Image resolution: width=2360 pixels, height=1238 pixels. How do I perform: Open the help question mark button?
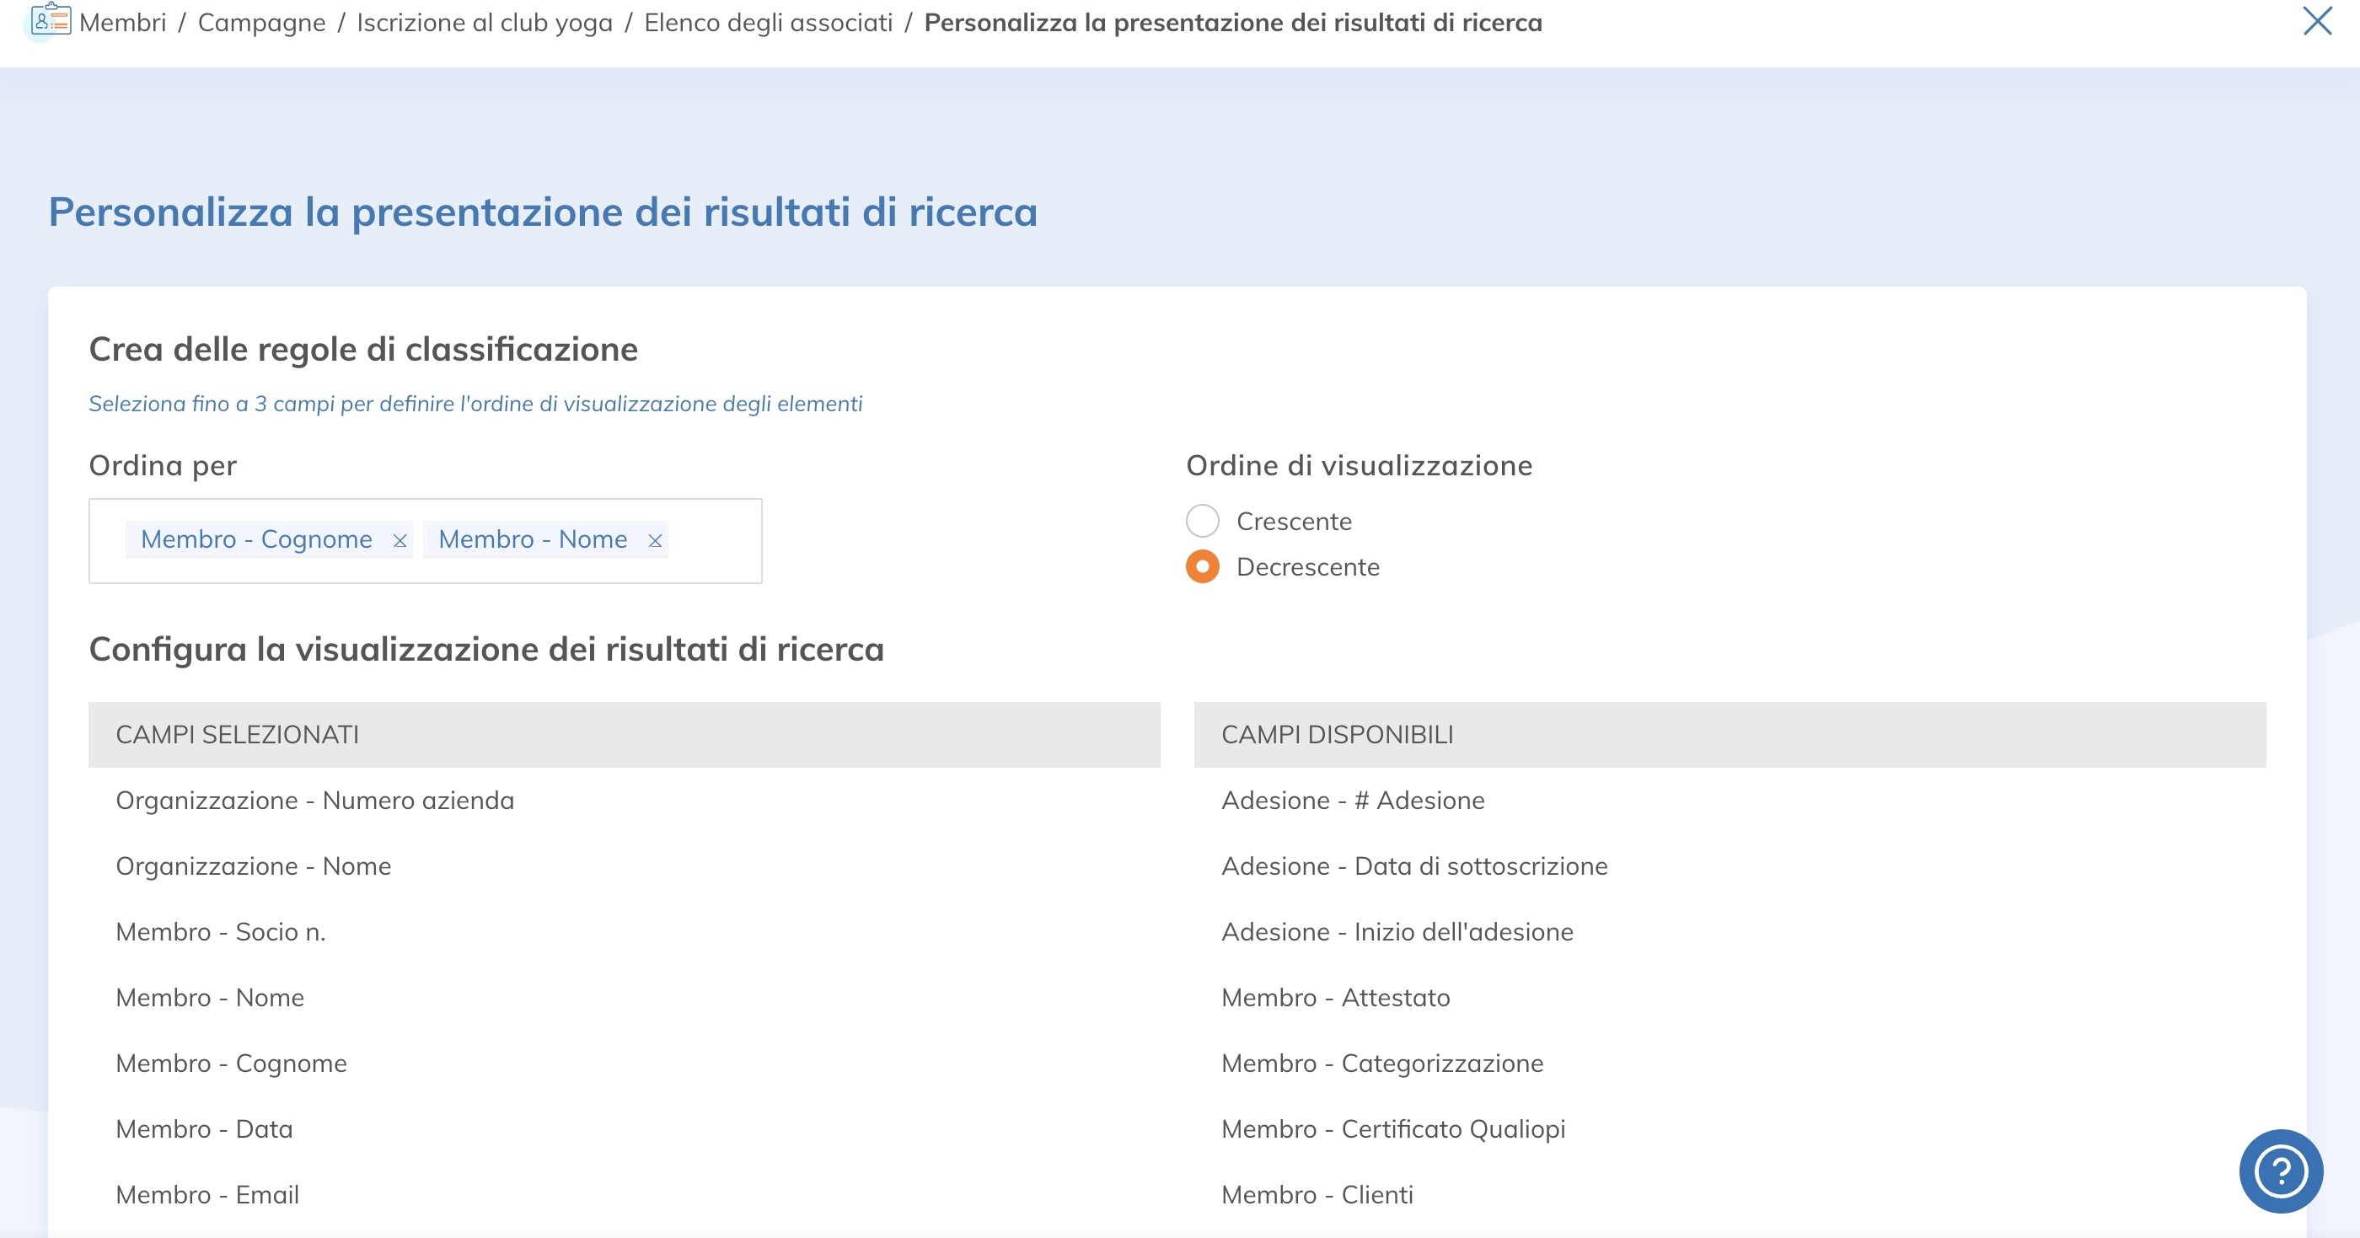coord(2282,1171)
